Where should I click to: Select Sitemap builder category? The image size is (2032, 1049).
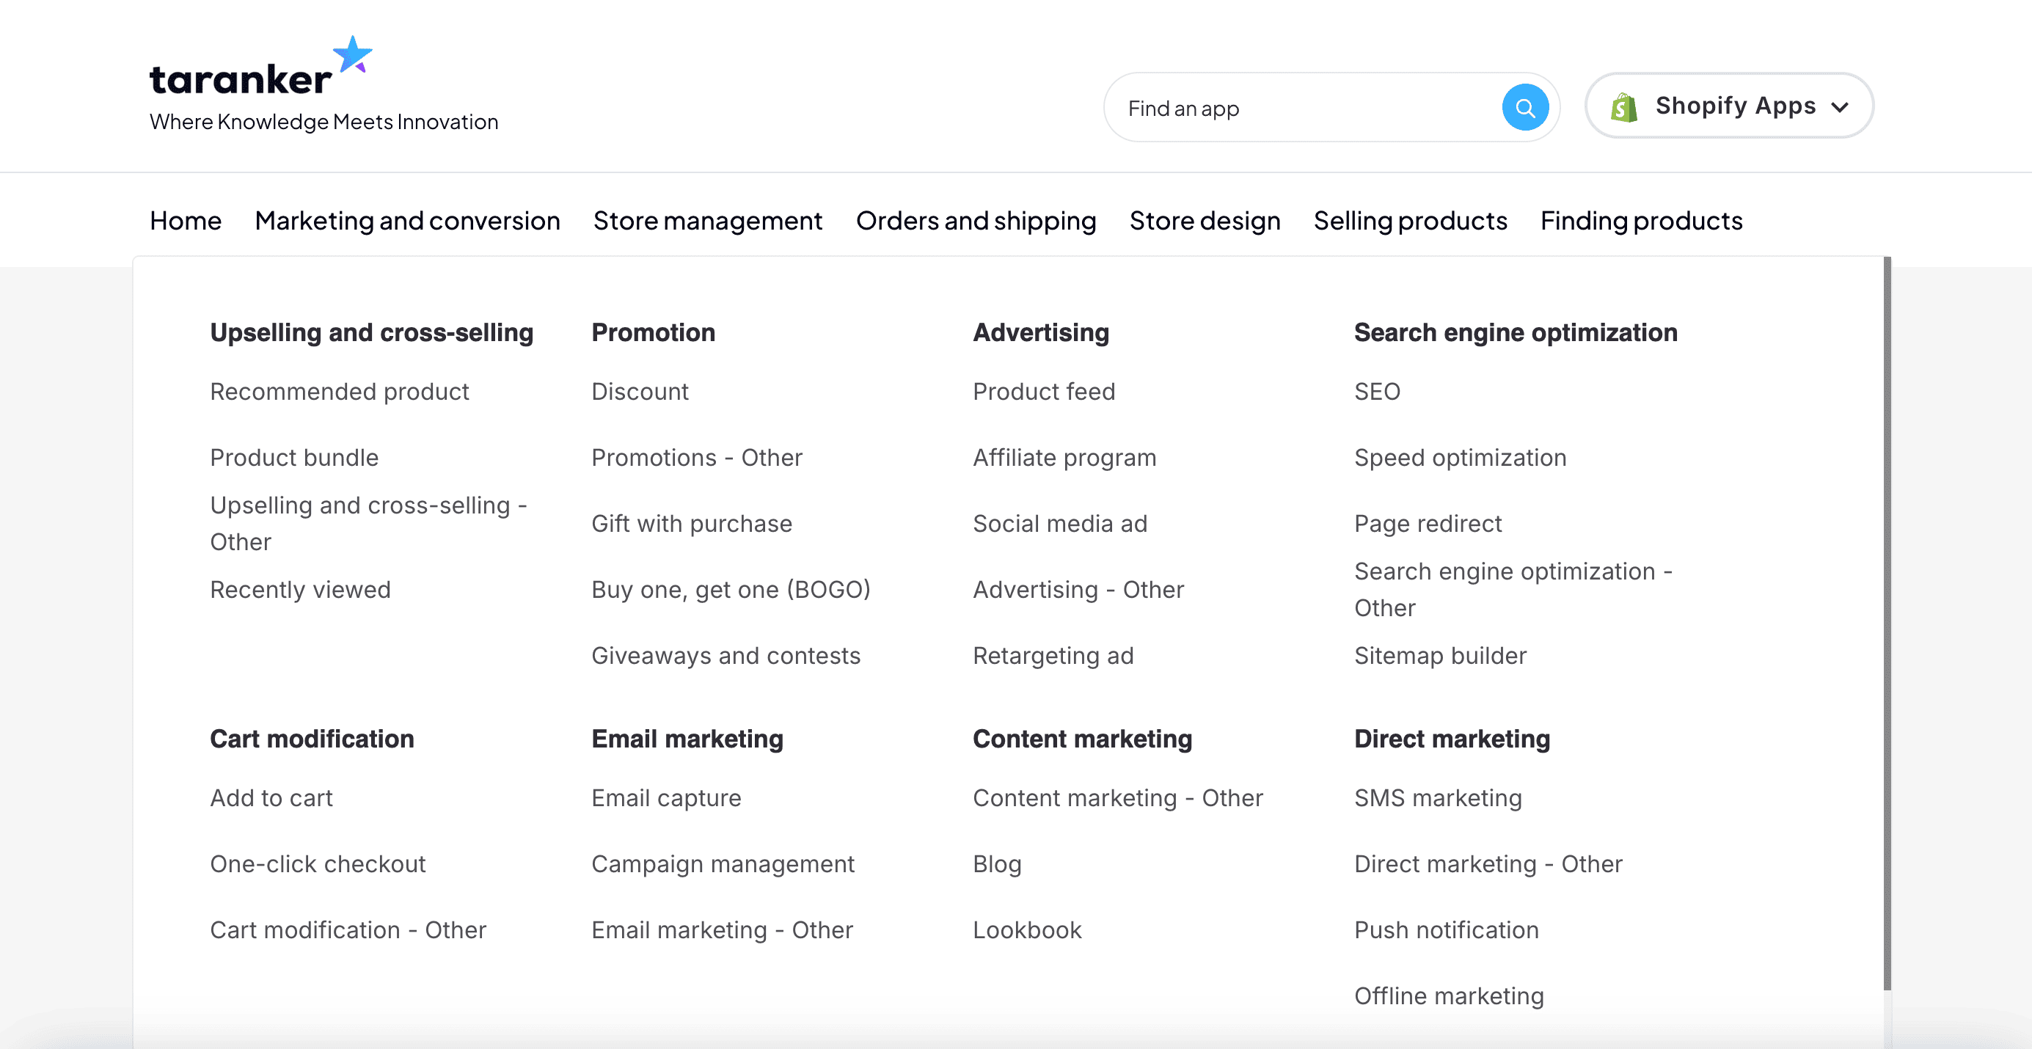[x=1441, y=655]
